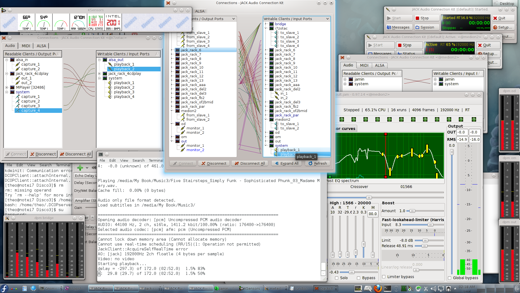Click the volume speaker tray icon

(433, 289)
